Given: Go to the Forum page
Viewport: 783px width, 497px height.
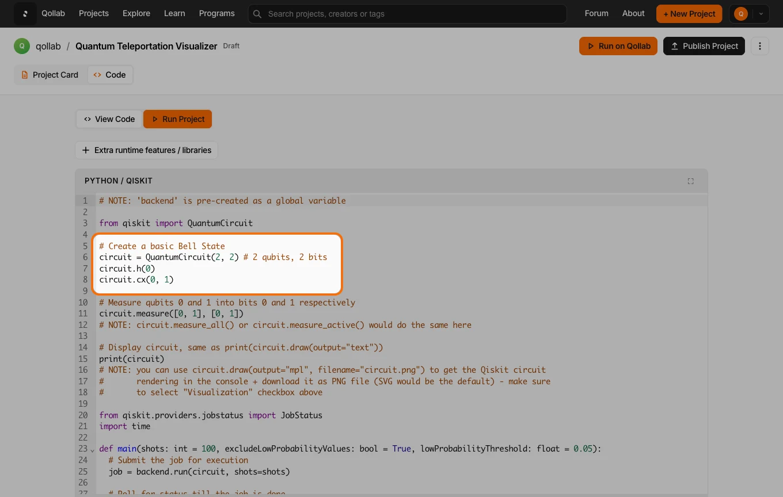Looking at the screenshot, I should pyautogui.click(x=596, y=13).
